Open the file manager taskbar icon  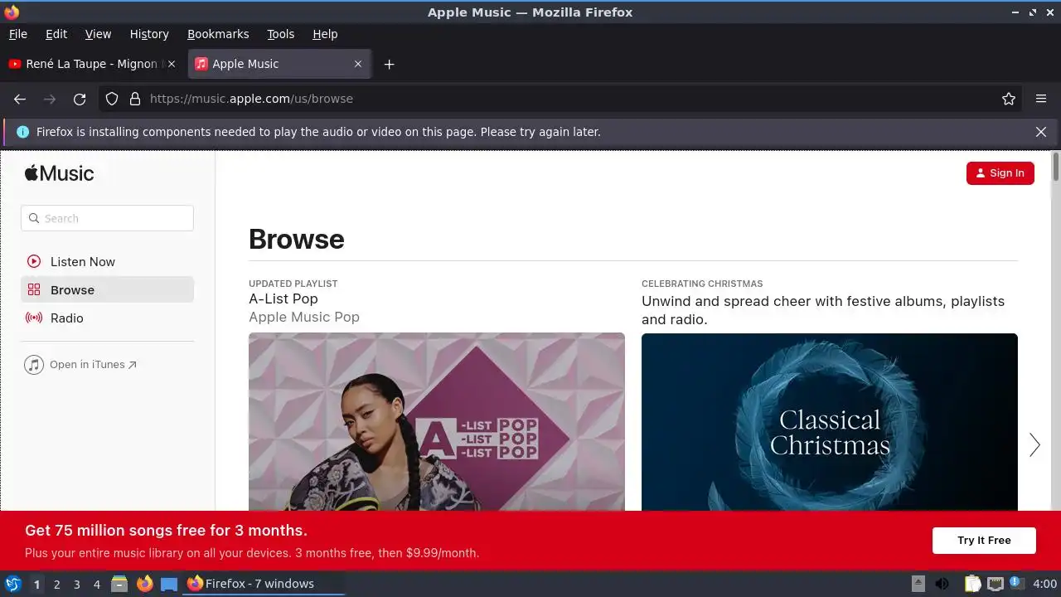pyautogui.click(x=119, y=584)
